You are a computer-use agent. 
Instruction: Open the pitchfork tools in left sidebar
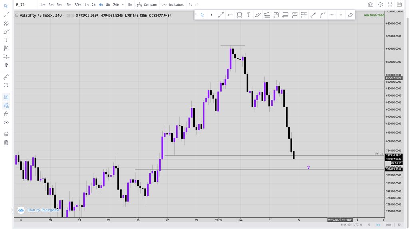click(6, 23)
